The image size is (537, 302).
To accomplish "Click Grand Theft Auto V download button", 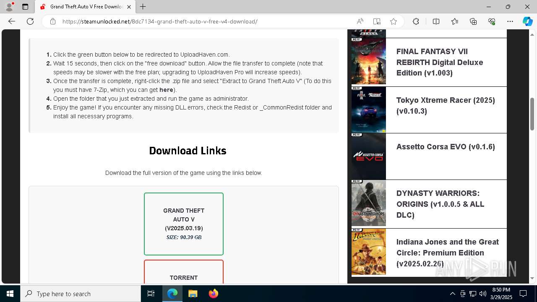I will tap(184, 224).
